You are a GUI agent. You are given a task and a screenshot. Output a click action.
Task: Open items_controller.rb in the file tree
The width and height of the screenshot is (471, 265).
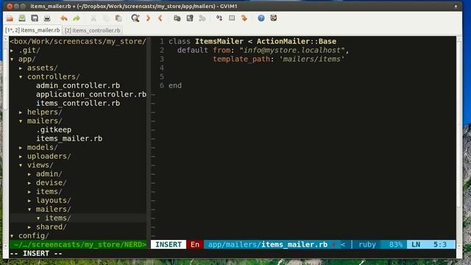pyautogui.click(x=78, y=103)
